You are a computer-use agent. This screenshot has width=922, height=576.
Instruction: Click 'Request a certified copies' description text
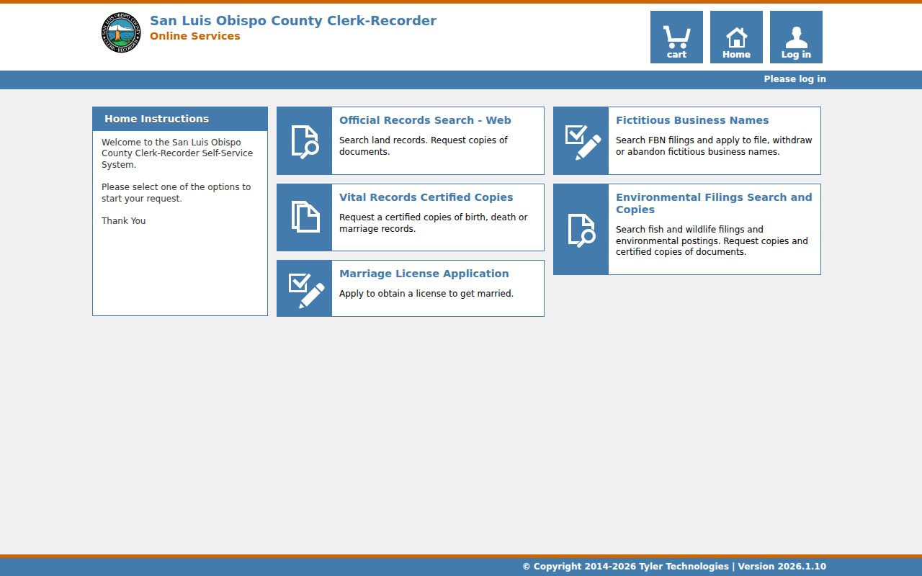click(x=434, y=223)
